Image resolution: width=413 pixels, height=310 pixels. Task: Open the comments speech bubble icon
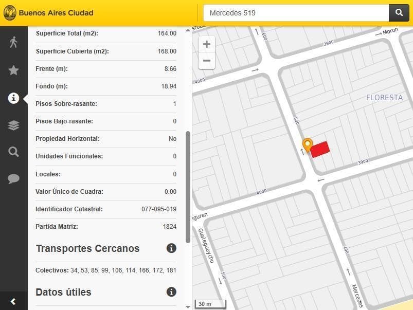(x=14, y=179)
